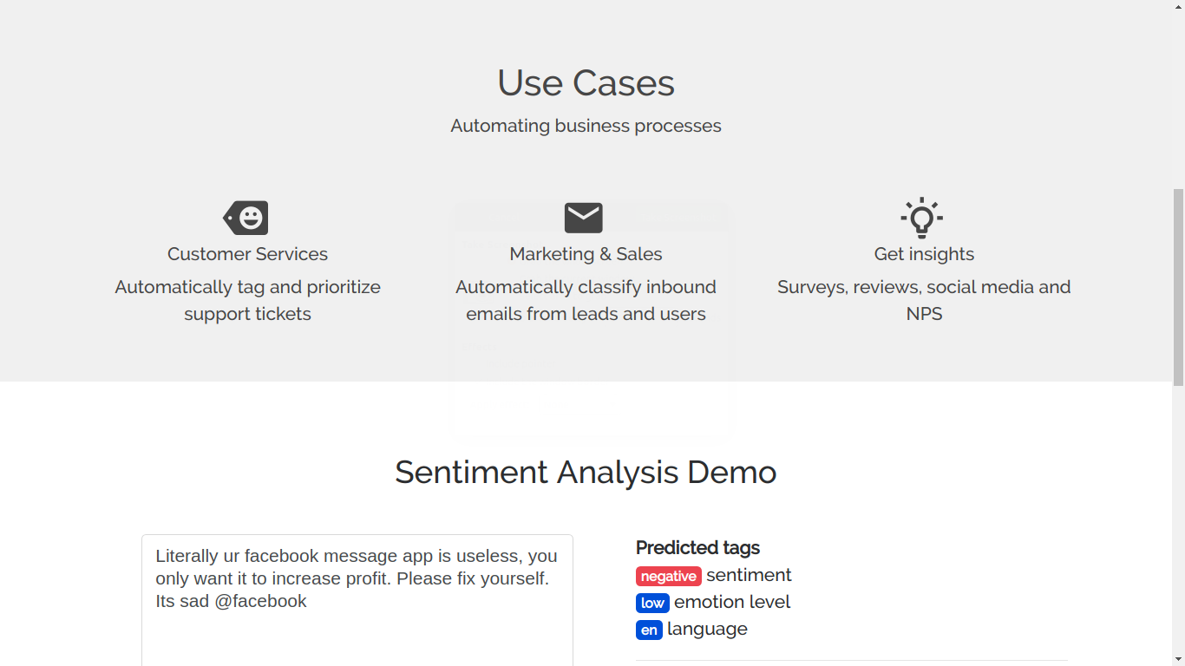
Task: Click the Get insights lightbulb icon
Action: [922, 218]
